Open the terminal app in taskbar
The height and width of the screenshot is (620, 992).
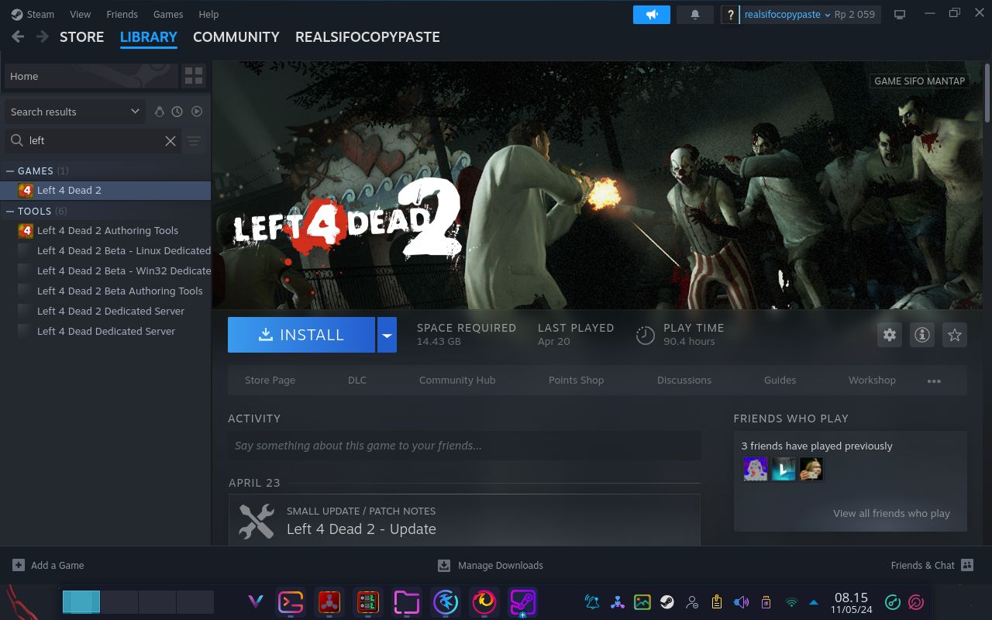[291, 601]
